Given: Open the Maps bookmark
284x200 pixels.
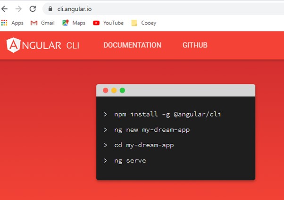Looking at the screenshot, I should click(x=74, y=23).
